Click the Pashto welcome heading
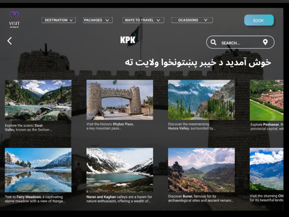 click(x=198, y=62)
